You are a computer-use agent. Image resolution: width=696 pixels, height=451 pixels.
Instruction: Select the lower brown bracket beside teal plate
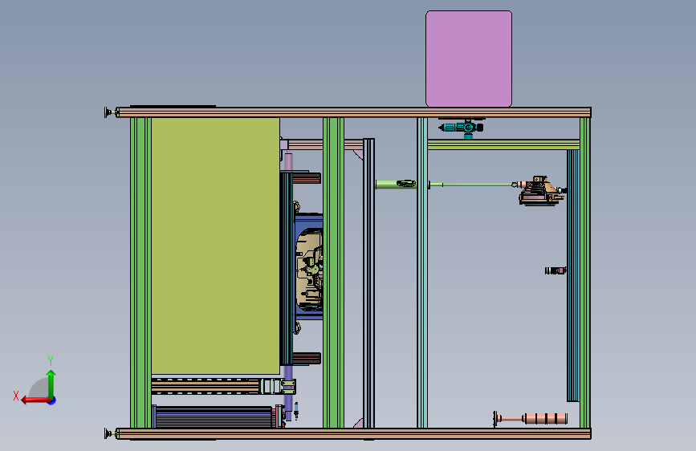[307, 358]
